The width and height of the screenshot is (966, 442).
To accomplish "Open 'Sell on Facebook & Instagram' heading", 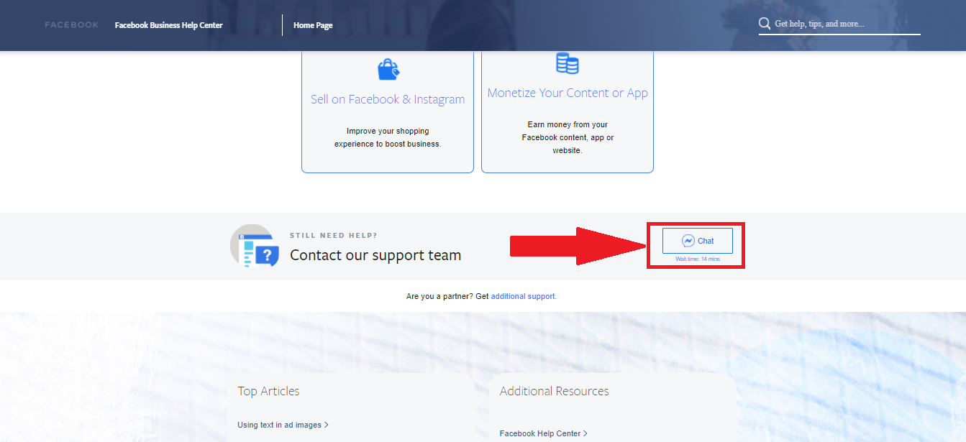I will (388, 99).
